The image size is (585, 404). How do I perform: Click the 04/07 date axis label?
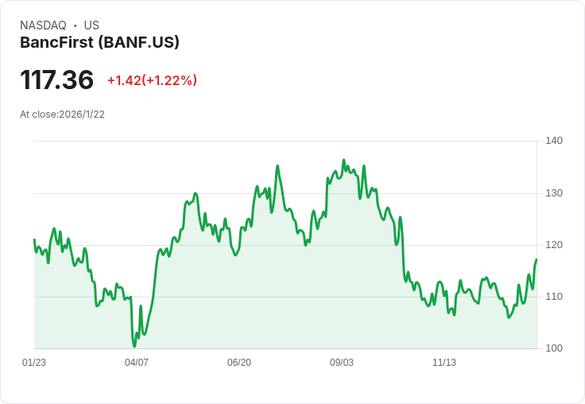(137, 363)
